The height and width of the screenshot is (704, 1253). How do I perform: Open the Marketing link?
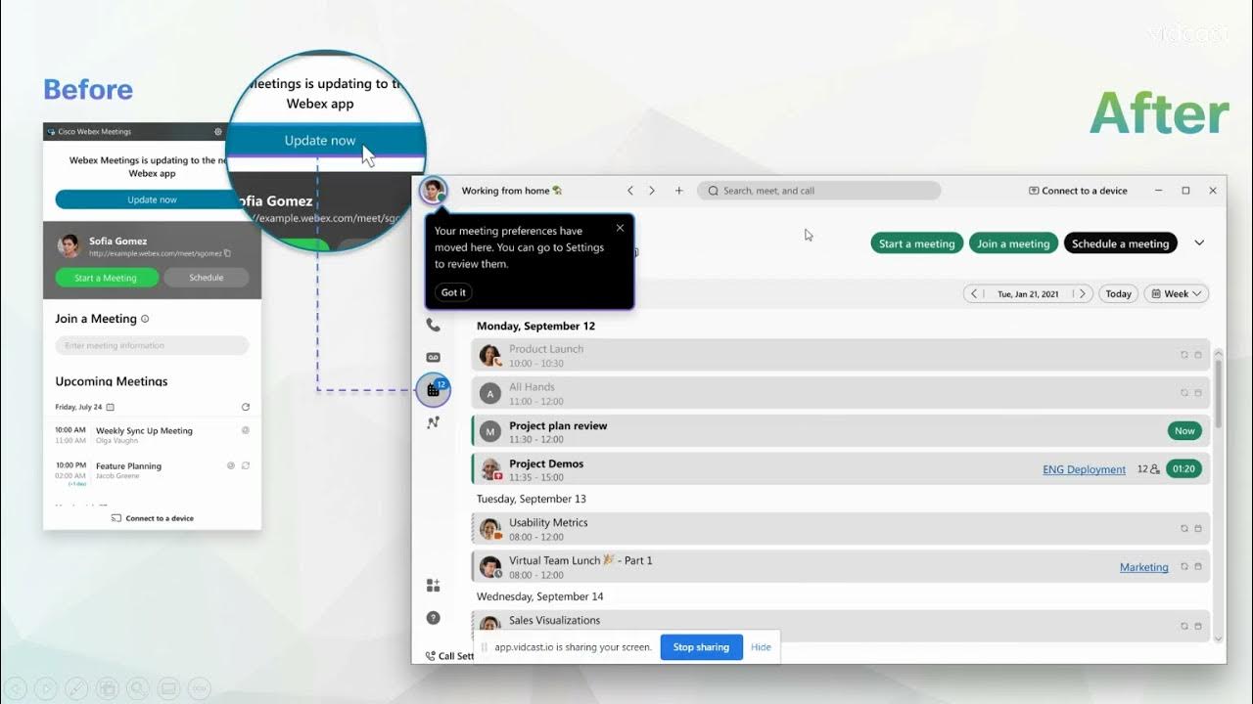coord(1143,567)
